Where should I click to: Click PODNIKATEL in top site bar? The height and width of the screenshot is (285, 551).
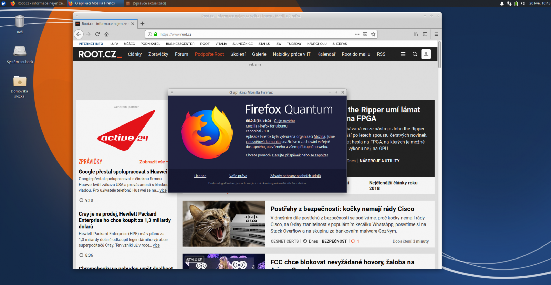[150, 44]
